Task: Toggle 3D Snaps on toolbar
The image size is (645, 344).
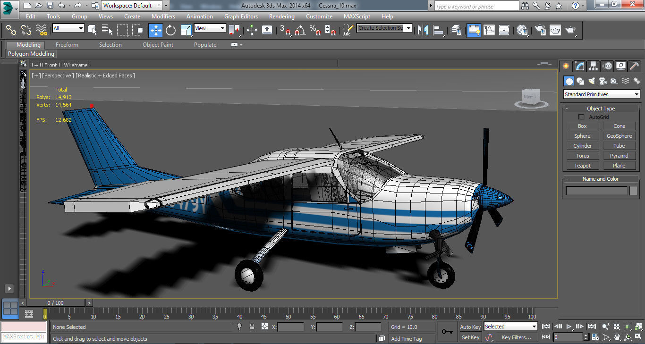Action: coord(285,30)
